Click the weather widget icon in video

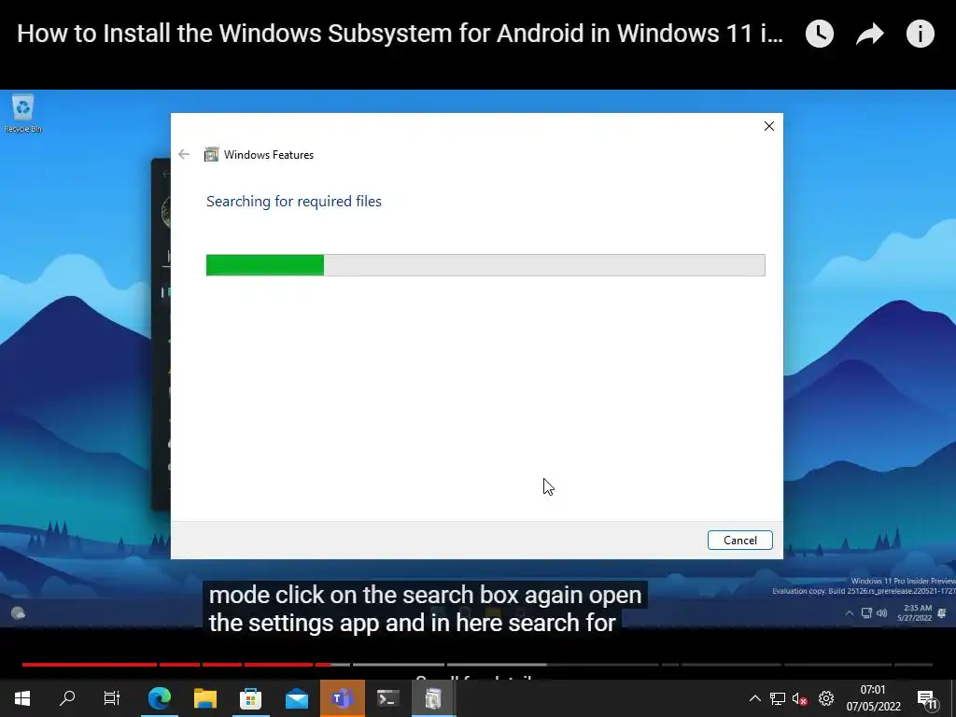19,612
